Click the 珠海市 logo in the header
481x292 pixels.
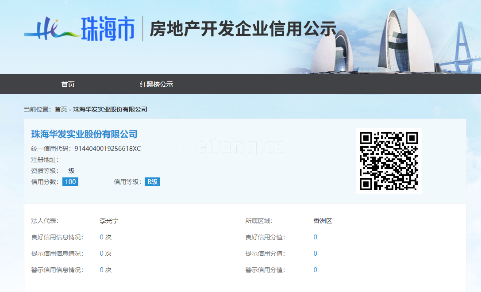pos(80,29)
